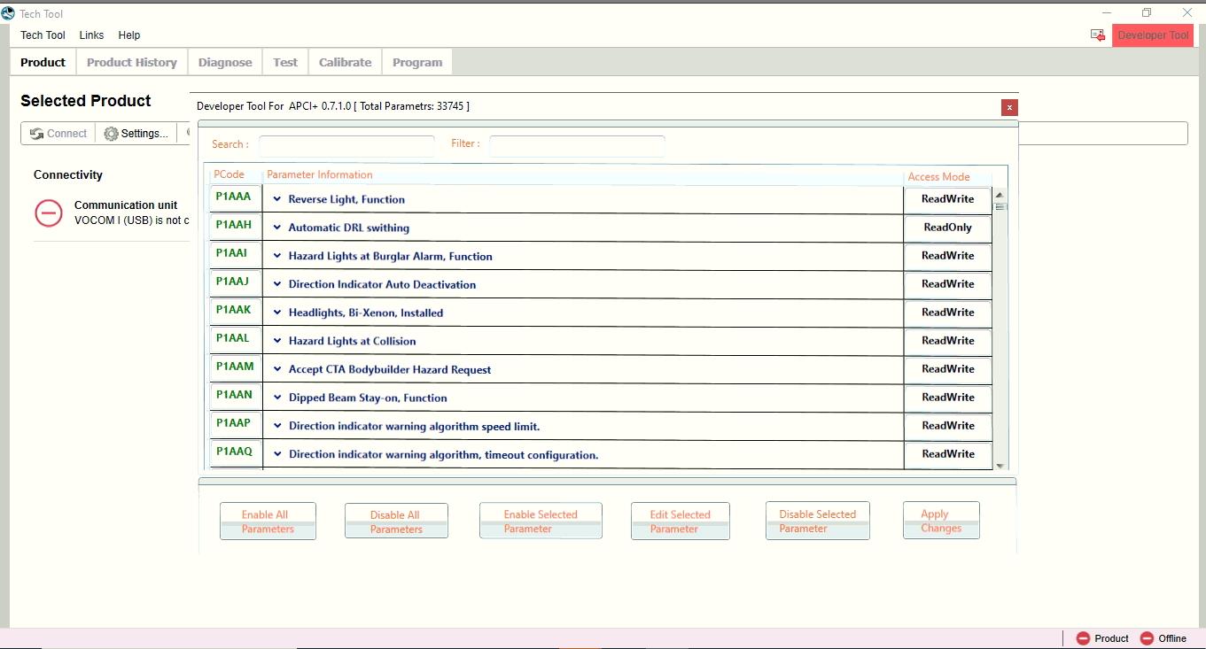This screenshot has height=649, width=1206.
Task: Expand Dipped Beam Stay-on, Function details
Action: (276, 398)
